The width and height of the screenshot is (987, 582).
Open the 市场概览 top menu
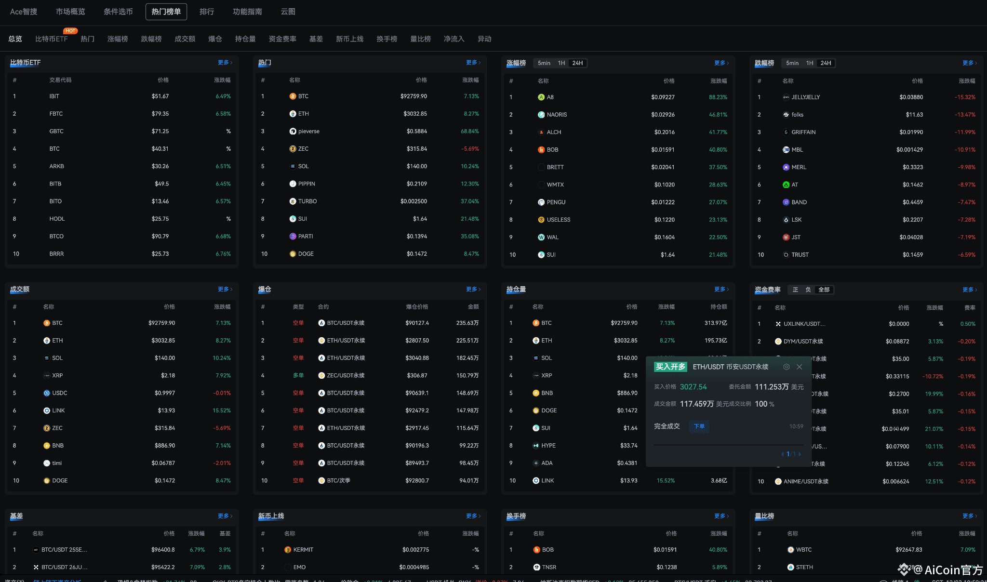[x=70, y=12]
